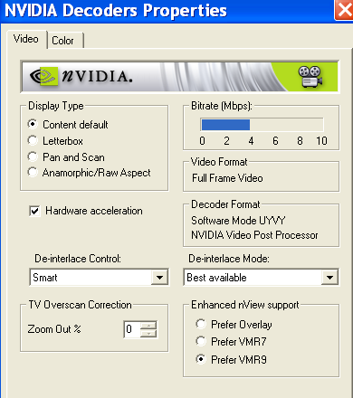This screenshot has width=353, height=398.
Task: Click the Zoom Out % value field
Action: (x=132, y=329)
